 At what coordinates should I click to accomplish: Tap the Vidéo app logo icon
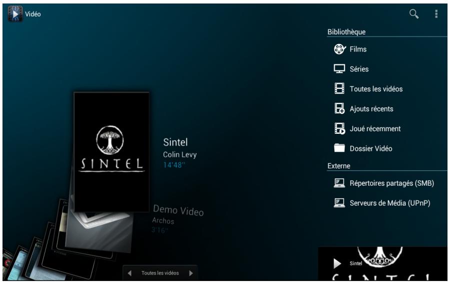point(15,13)
